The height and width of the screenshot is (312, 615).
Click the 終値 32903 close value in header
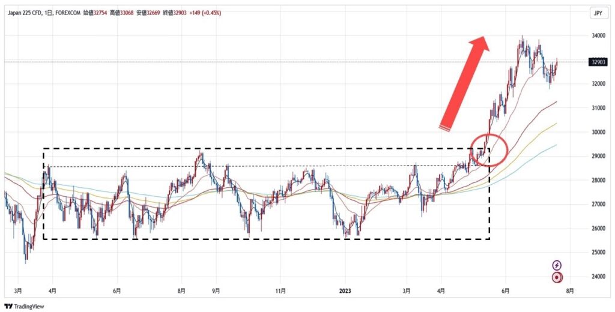[x=175, y=13]
